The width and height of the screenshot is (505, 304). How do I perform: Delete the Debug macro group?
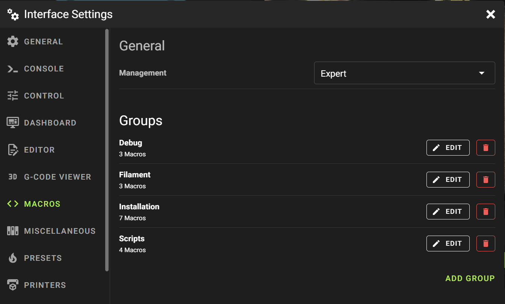click(x=485, y=148)
